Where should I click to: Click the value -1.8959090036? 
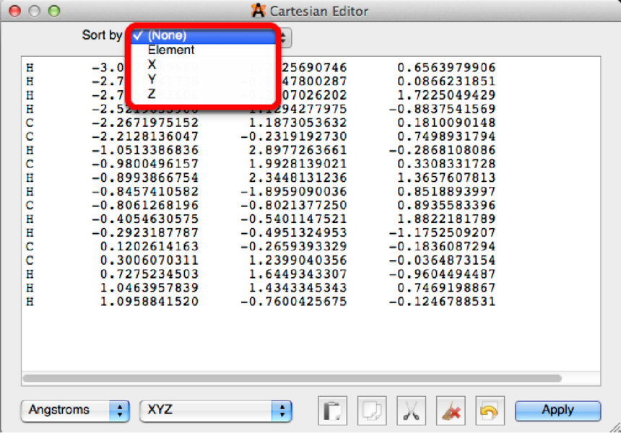(294, 191)
